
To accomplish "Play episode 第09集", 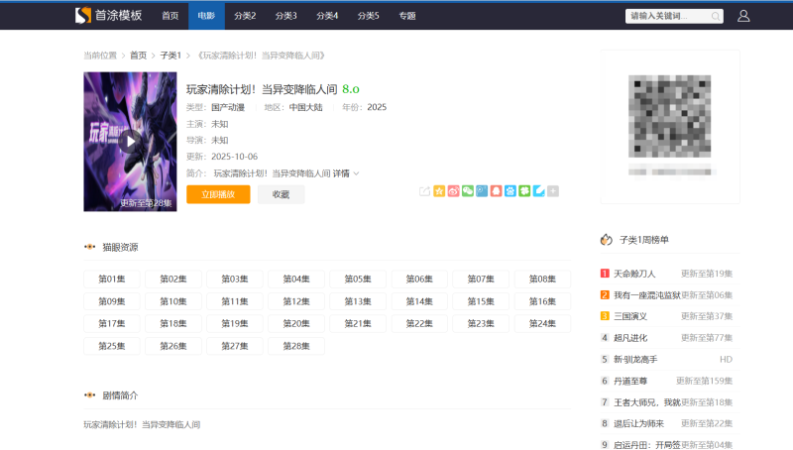I will pyautogui.click(x=112, y=301).
